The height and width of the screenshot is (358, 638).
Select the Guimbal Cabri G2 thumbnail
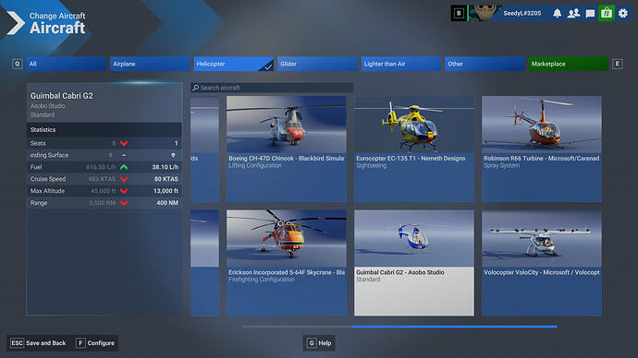414,238
